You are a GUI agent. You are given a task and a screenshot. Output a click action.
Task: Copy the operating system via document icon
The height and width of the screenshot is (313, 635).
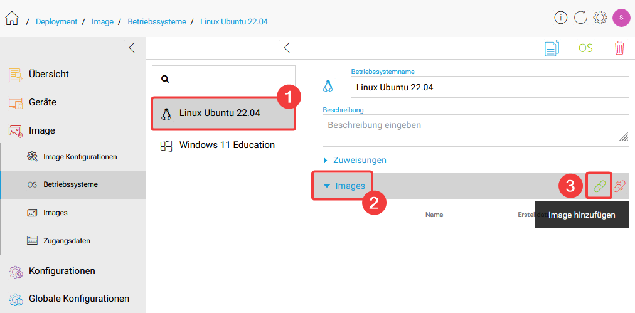pos(552,48)
